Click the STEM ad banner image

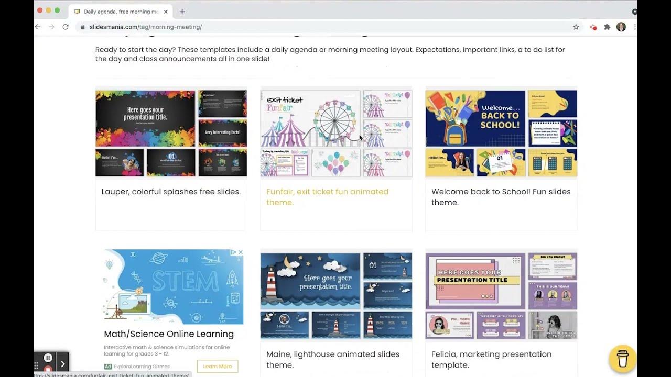[173, 286]
